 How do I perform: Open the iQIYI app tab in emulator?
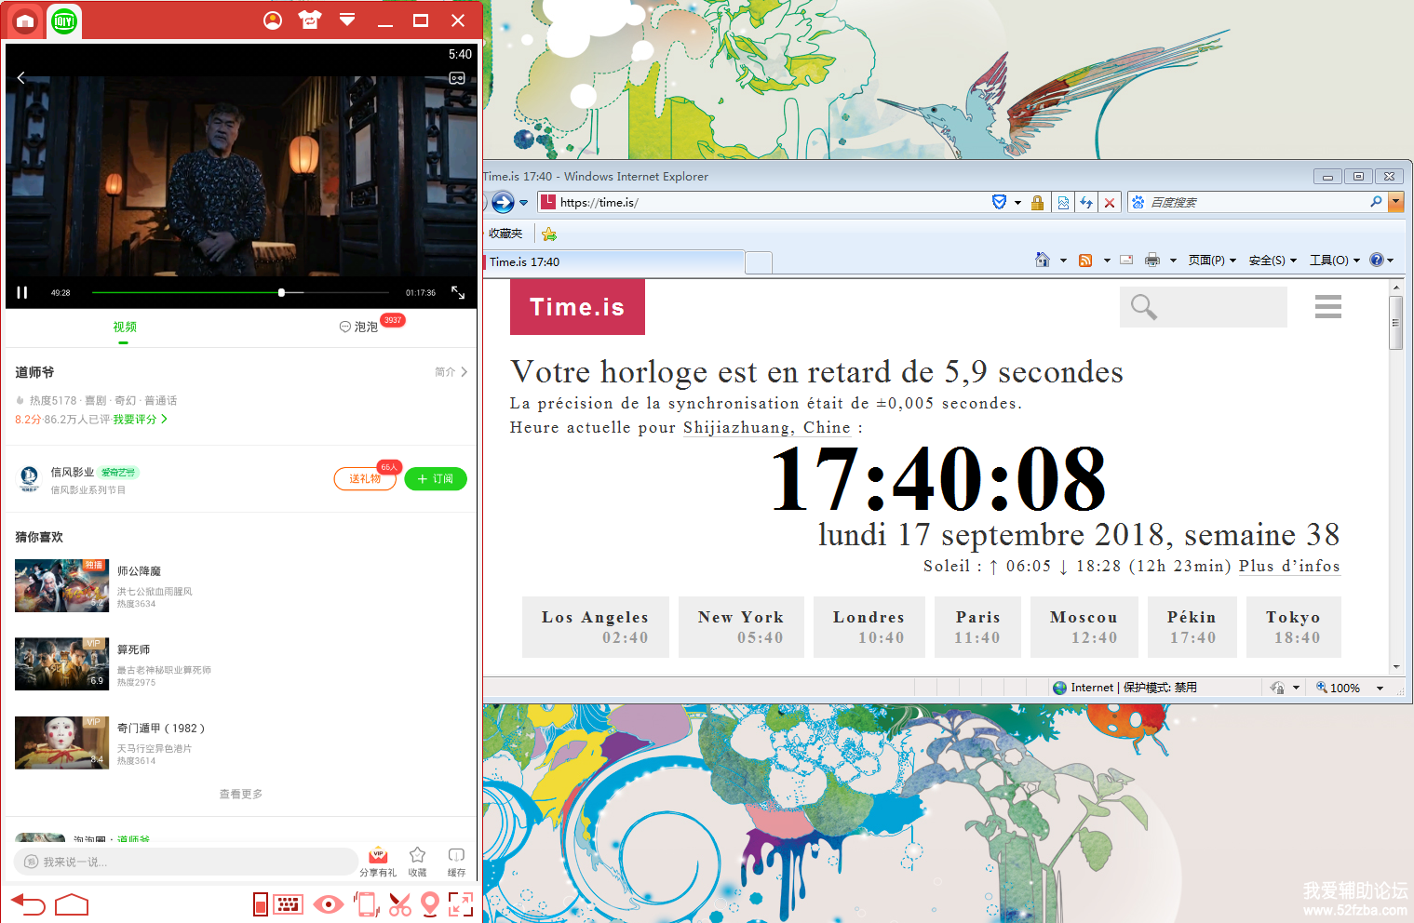64,20
